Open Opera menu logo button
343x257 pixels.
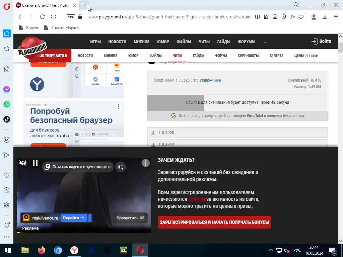(x=7, y=6)
